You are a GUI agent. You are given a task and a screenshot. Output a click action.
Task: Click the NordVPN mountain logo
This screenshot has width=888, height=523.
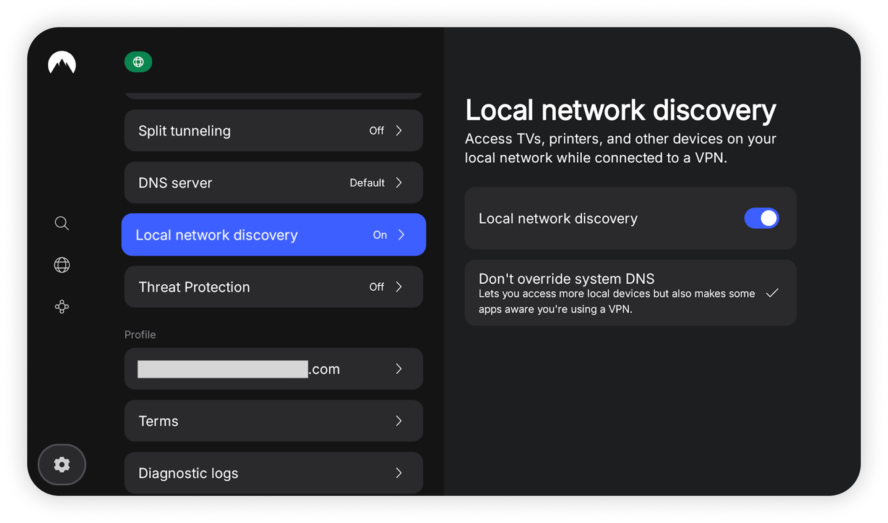(62, 62)
